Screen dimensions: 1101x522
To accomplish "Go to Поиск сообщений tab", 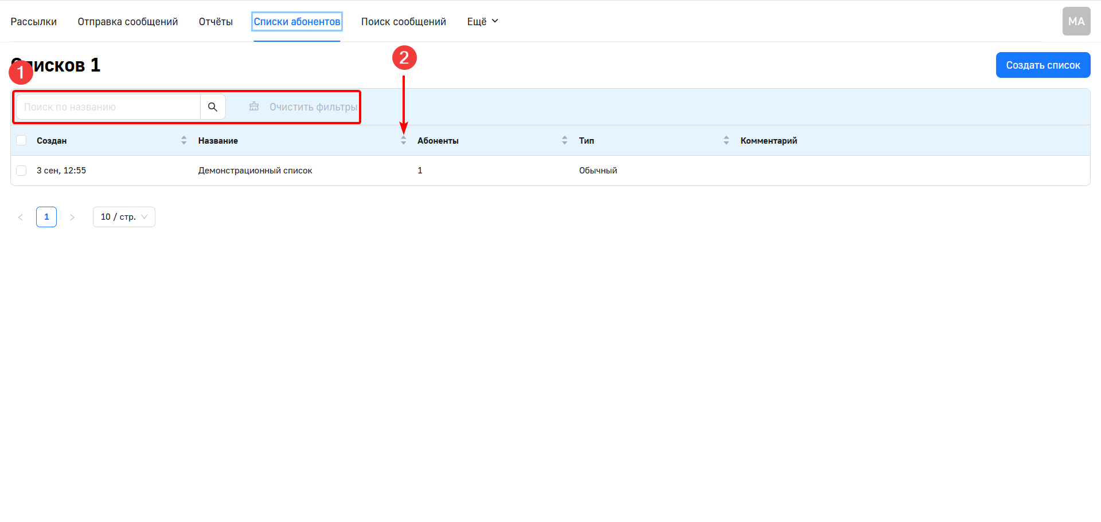I will pos(403,22).
